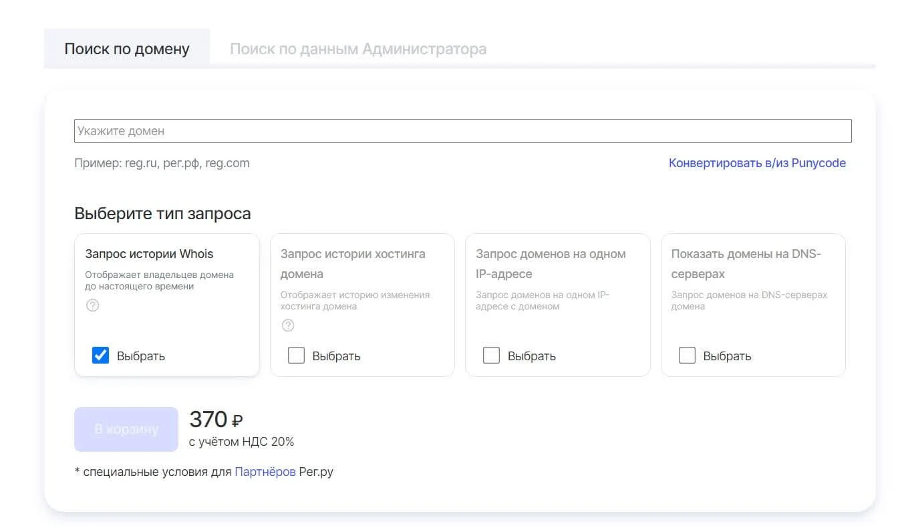Image resolution: width=902 pixels, height=526 pixels.
Task: Enable the hosting history 'Выбрать' checkbox
Action: click(x=296, y=356)
